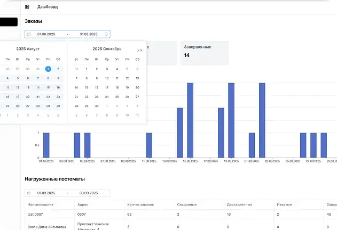Jump to next year with double arrow
Viewport: 337px width, 230px height.
click(142, 50)
